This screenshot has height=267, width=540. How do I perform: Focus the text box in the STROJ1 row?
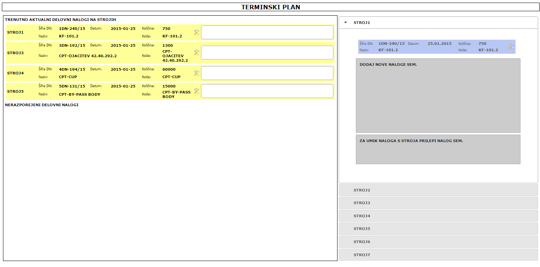coord(267,33)
